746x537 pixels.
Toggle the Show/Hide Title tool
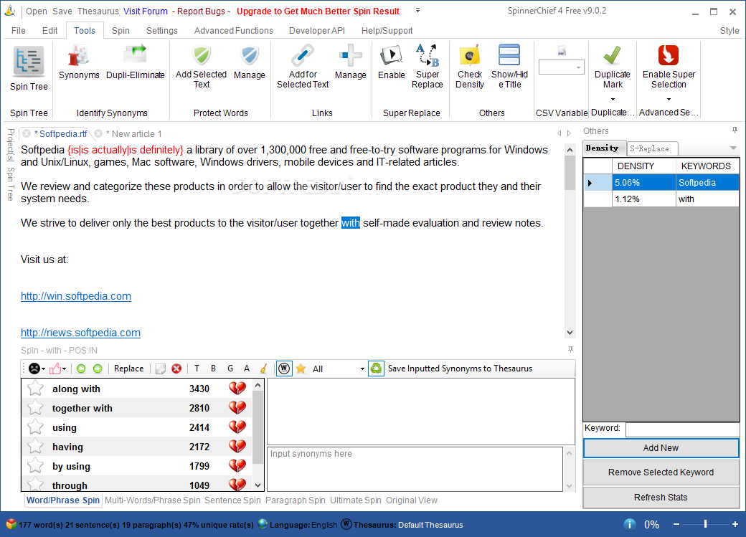pos(509,67)
